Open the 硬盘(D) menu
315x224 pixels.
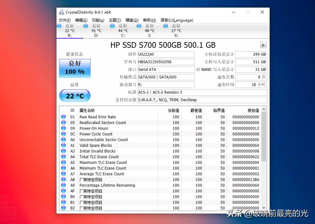click(x=132, y=20)
